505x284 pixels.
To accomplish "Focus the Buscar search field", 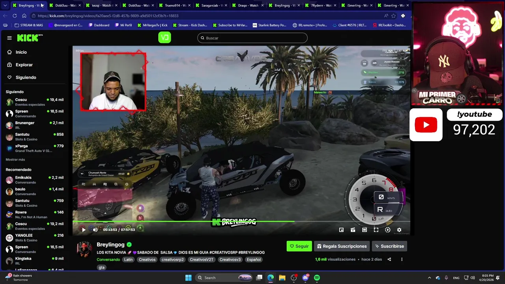I will point(252,38).
